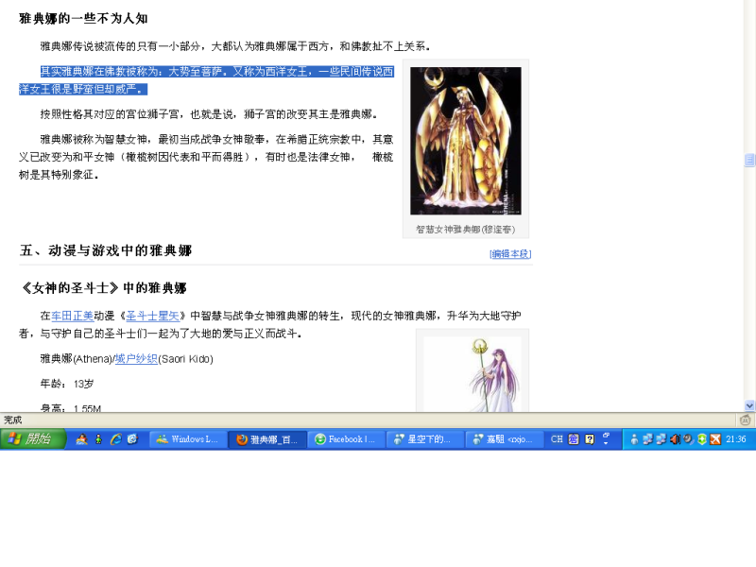Open the language bar help icon
Viewport: 756px width, 567px height.
click(x=590, y=439)
